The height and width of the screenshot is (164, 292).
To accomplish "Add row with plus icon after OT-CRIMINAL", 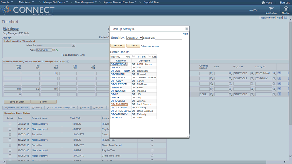I will 279,73.
